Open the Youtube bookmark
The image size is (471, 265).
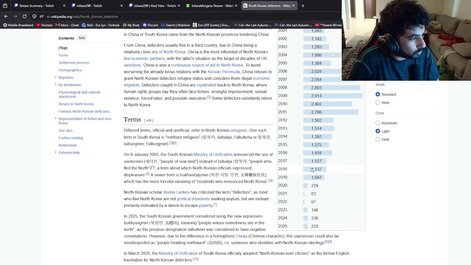(45, 25)
